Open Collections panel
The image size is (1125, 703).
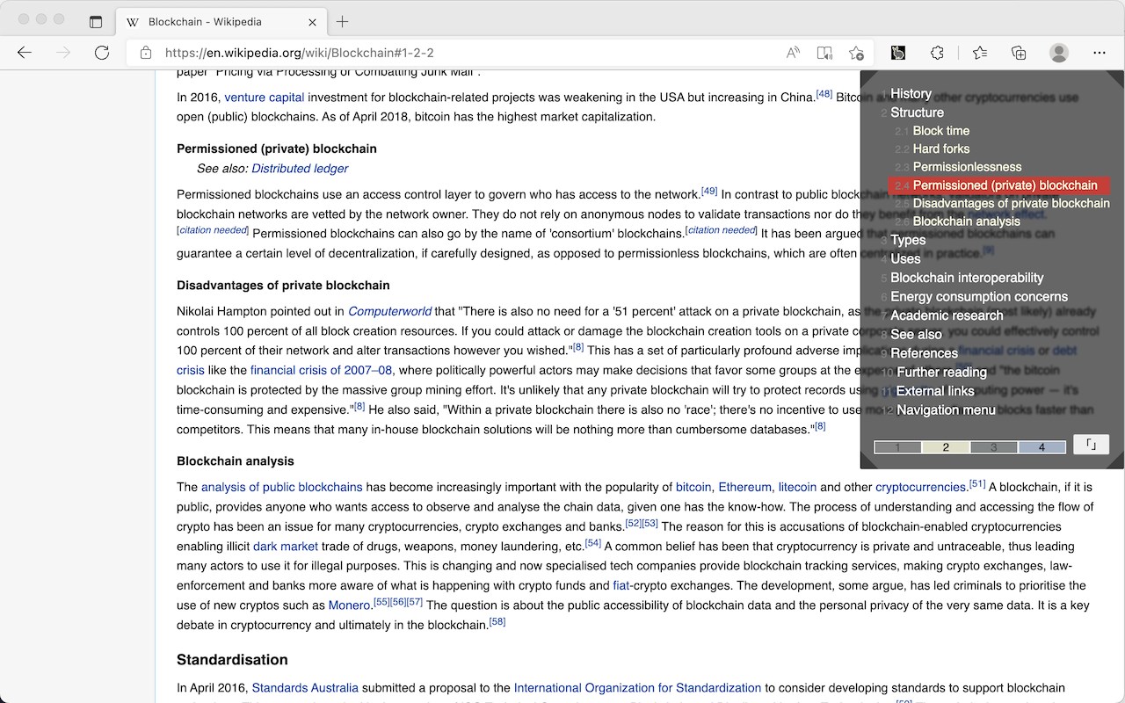click(x=1019, y=53)
